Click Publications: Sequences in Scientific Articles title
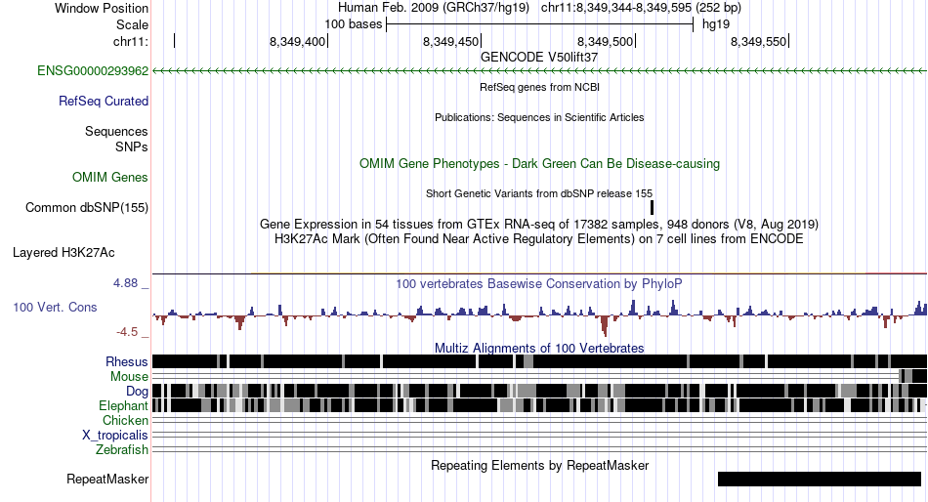Viewport: 928px width, 502px height. pos(539,117)
